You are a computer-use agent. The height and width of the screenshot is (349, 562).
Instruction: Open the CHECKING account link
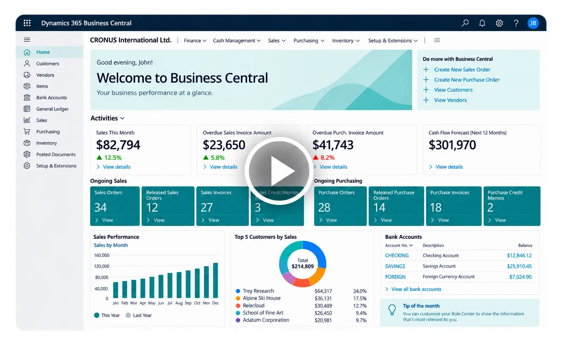(397, 255)
